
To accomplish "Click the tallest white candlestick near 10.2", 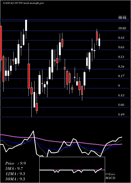I will point(26,25).
